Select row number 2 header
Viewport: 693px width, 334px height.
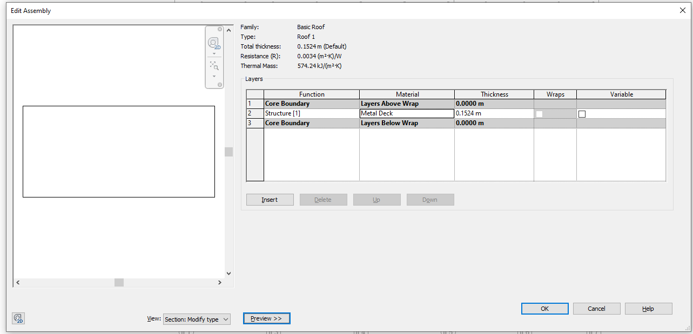(x=255, y=113)
